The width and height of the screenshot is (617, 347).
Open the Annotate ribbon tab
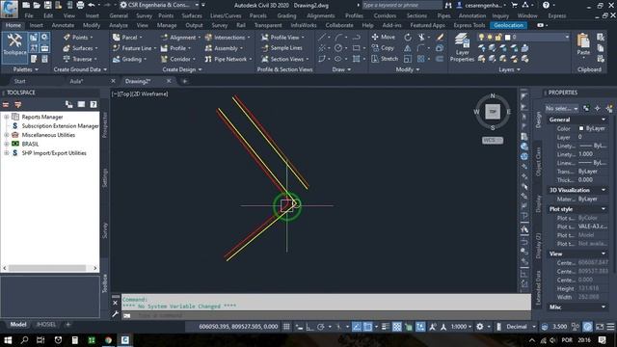[x=63, y=25]
